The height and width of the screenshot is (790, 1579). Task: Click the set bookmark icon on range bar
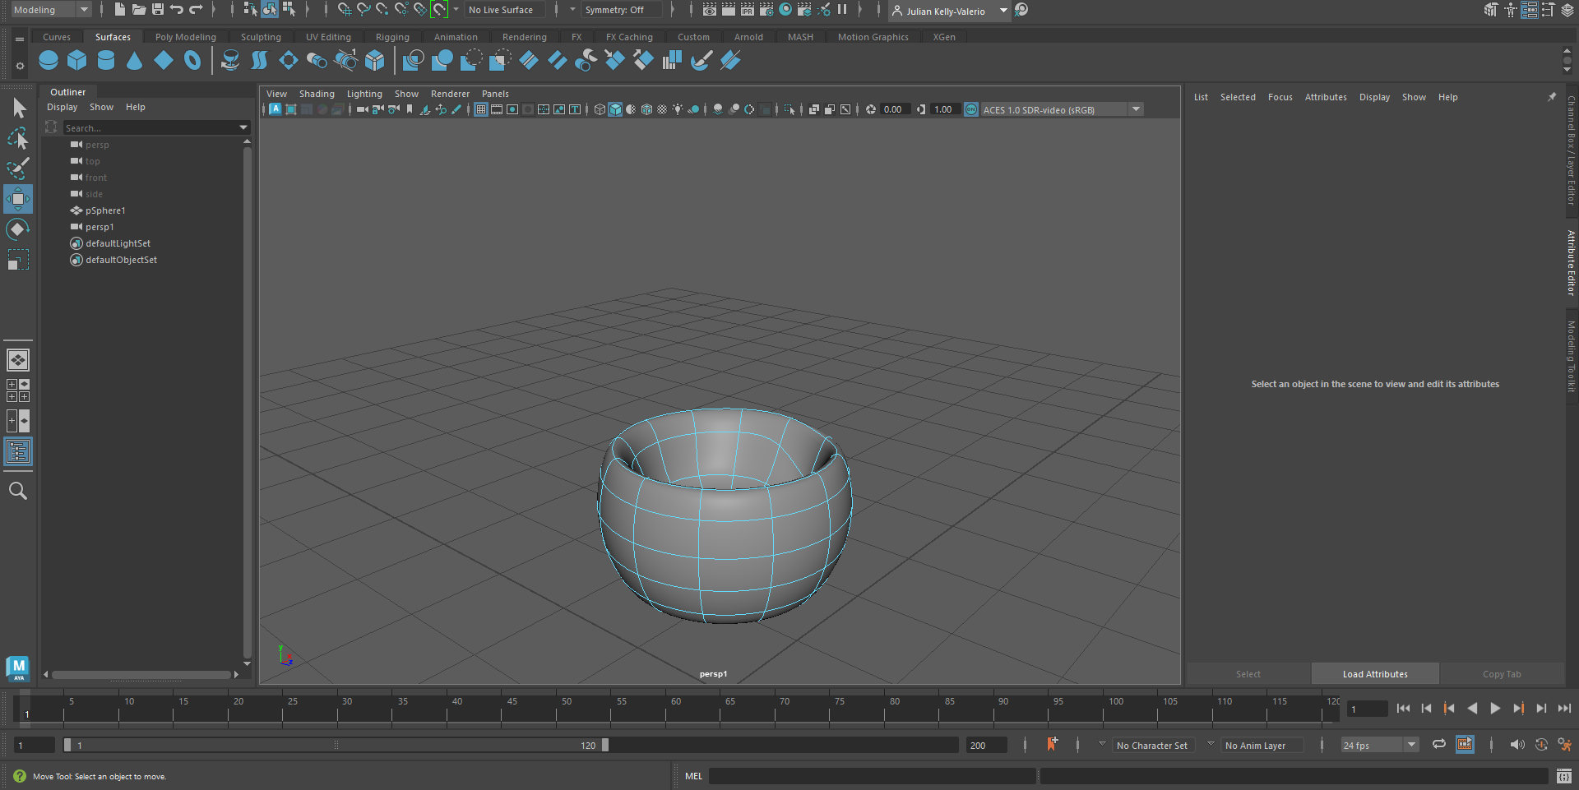pyautogui.click(x=1052, y=744)
